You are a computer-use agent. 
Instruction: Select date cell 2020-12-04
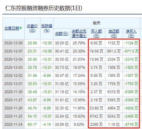(14, 59)
